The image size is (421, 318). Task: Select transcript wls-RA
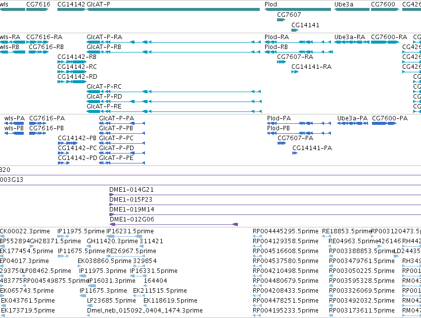click(x=13, y=42)
